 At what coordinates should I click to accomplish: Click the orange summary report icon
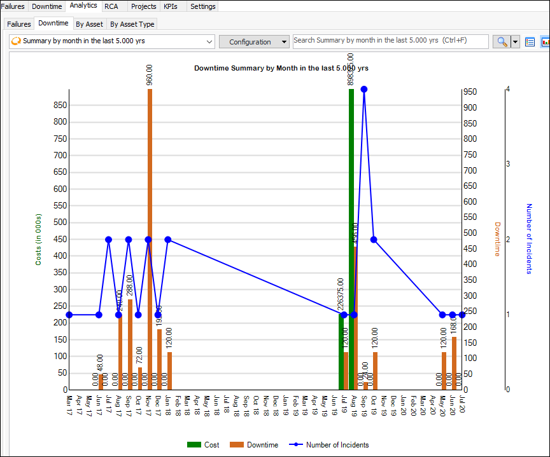(x=16, y=42)
